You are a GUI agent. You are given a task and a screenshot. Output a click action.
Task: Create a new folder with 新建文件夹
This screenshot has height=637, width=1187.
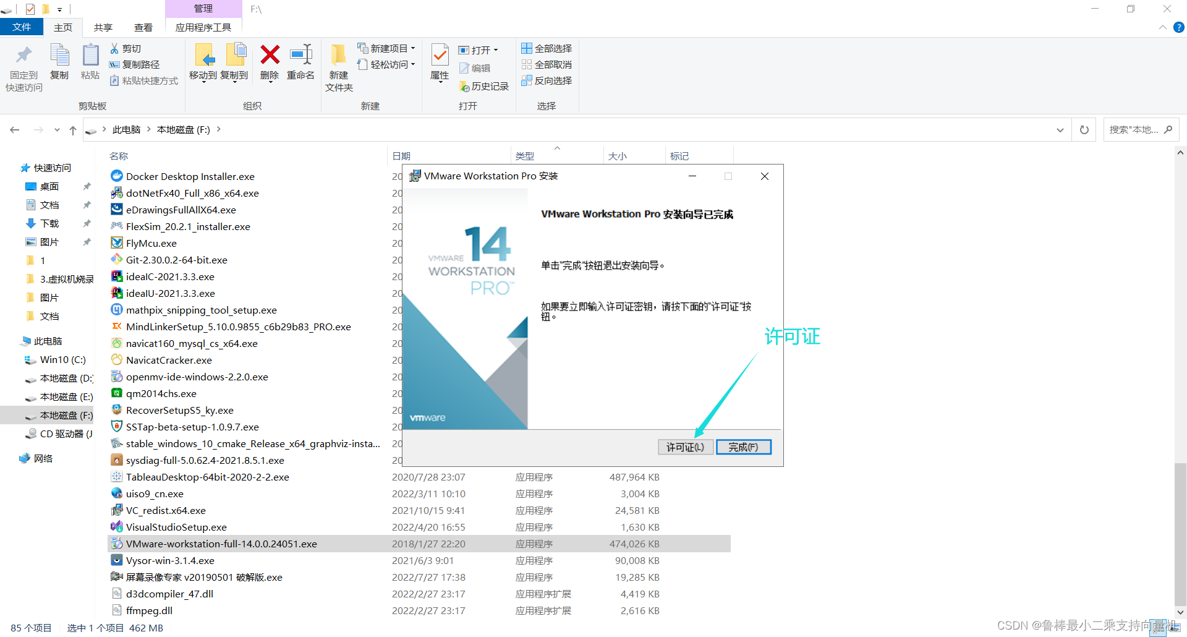point(339,68)
